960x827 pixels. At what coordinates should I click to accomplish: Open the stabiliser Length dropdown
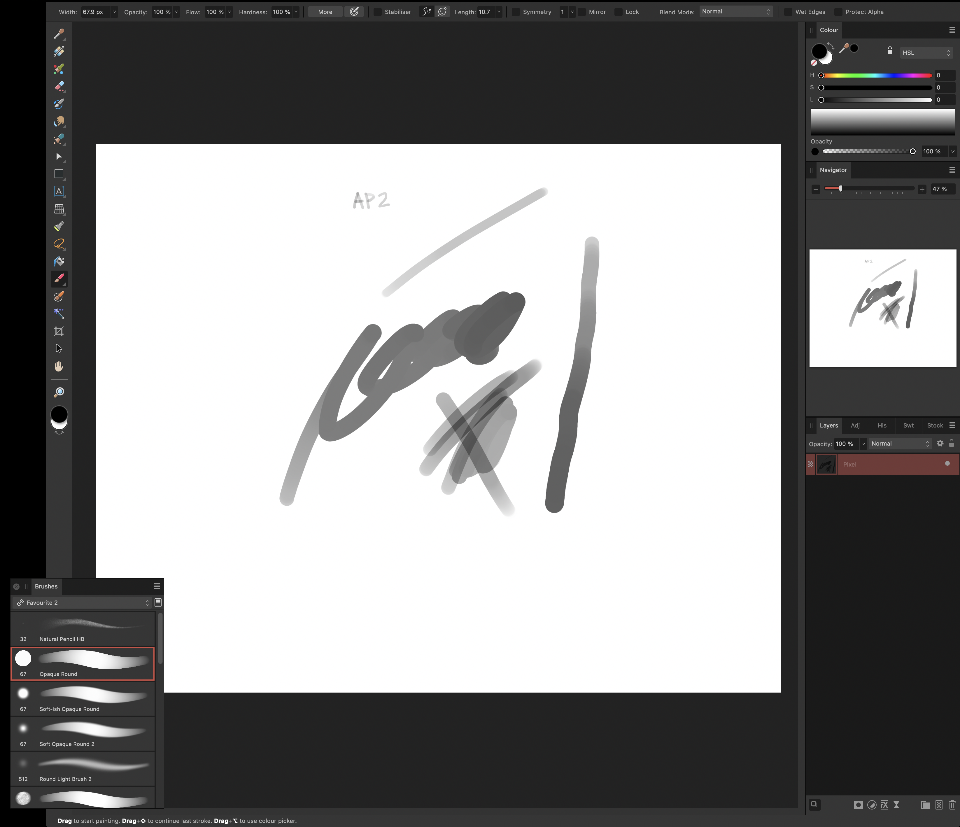tap(499, 12)
